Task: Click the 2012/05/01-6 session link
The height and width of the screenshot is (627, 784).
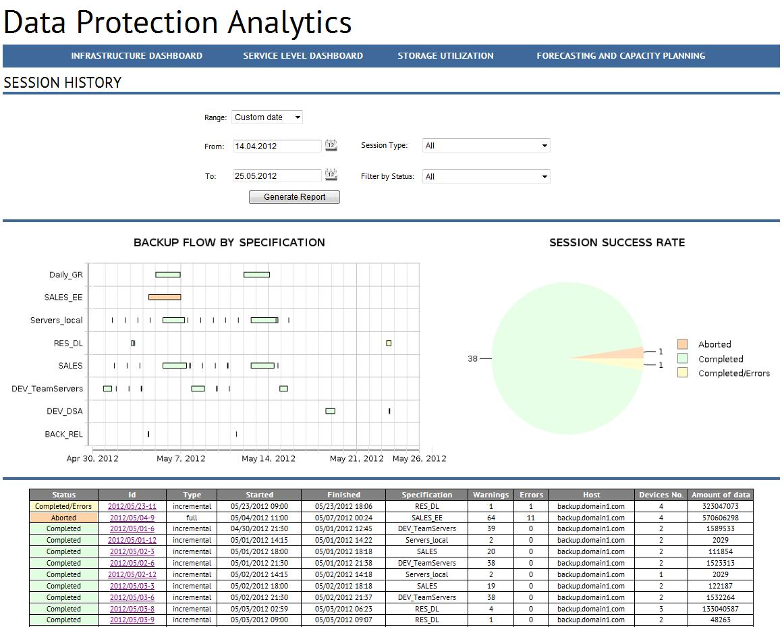Action: [x=132, y=529]
